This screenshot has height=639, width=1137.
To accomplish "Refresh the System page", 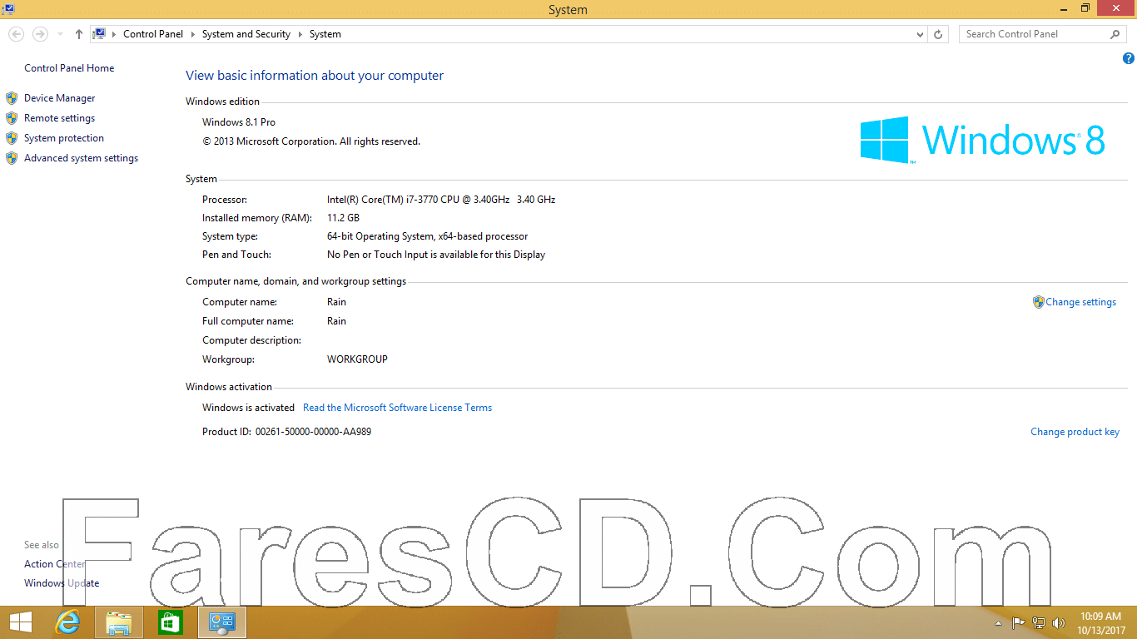I will click(939, 34).
